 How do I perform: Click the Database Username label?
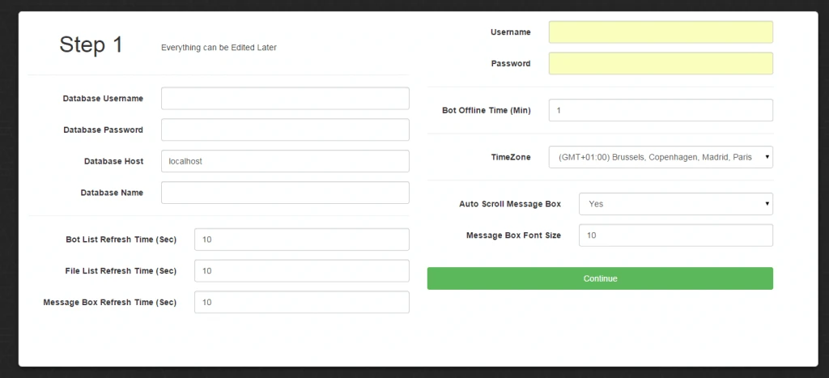coord(103,98)
